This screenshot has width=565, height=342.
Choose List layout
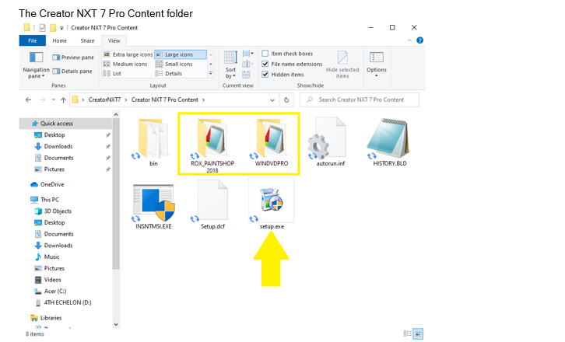coord(112,73)
